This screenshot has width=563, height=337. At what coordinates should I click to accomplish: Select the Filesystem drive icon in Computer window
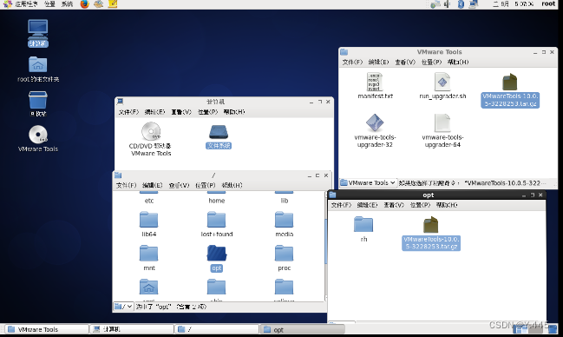tap(219, 136)
